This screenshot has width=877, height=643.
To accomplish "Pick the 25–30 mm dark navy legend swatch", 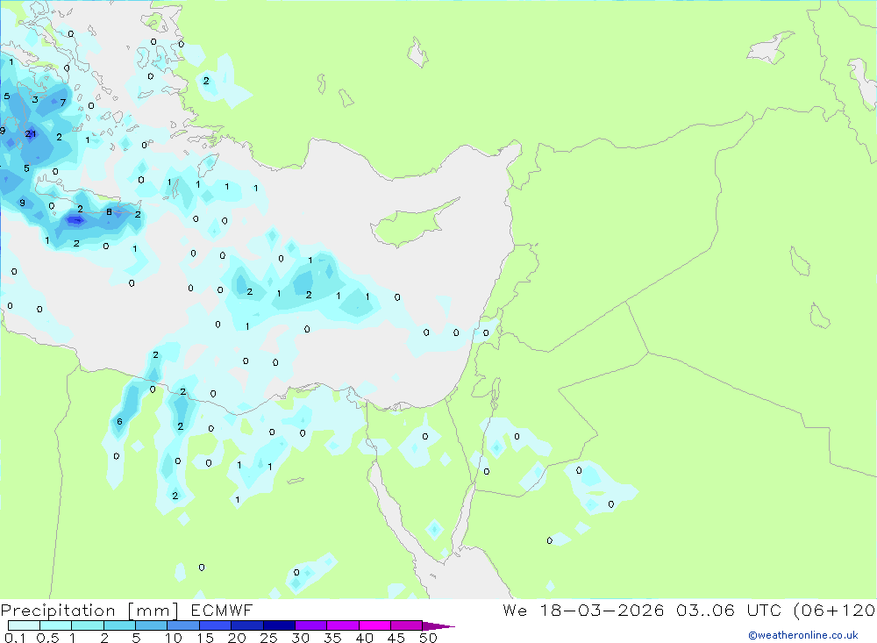I will coord(279,625).
